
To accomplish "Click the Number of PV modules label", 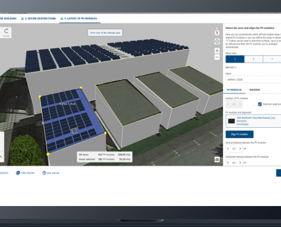I will [x=237, y=98].
